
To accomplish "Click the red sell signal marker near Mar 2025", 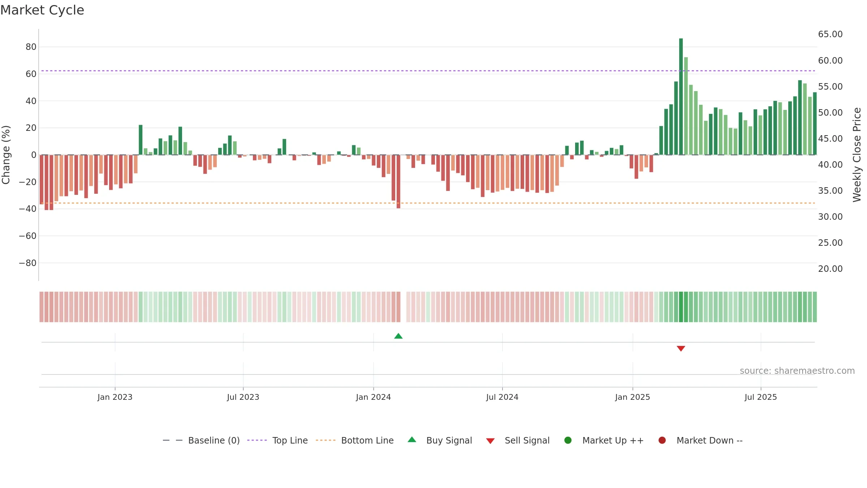I will pos(681,348).
